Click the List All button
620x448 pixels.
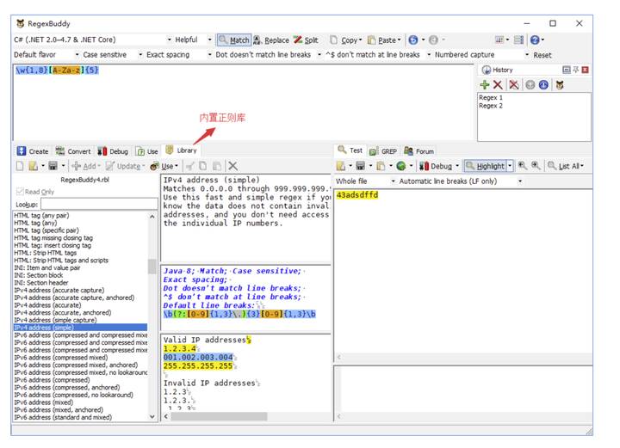[566, 166]
